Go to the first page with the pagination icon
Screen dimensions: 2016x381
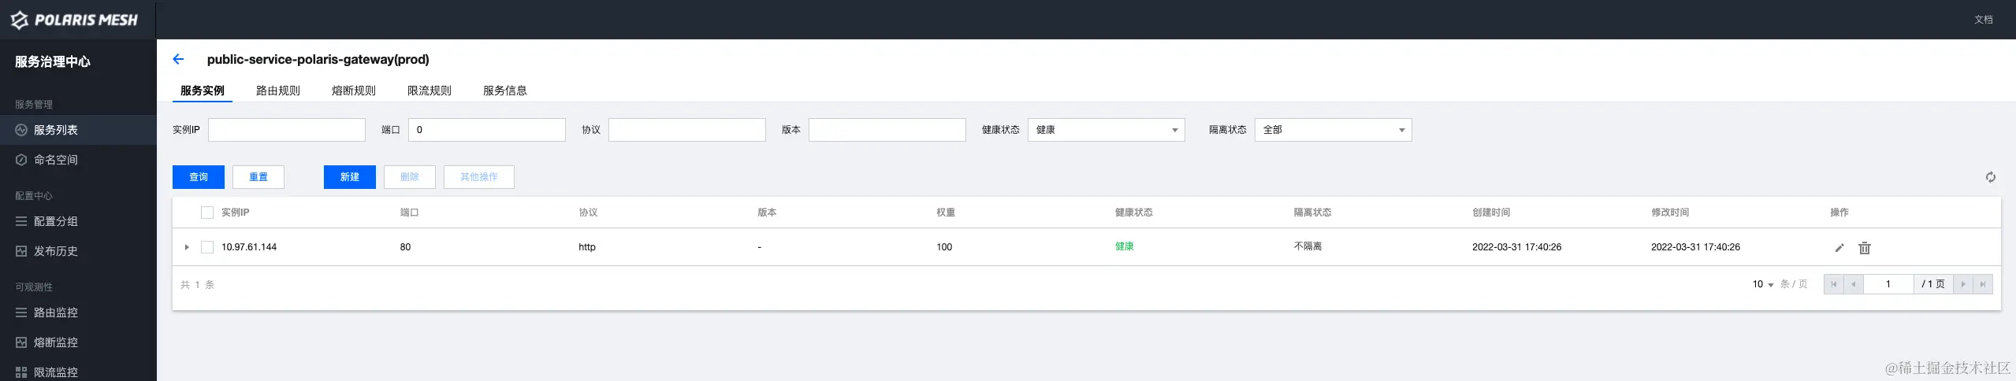pyautogui.click(x=1834, y=284)
